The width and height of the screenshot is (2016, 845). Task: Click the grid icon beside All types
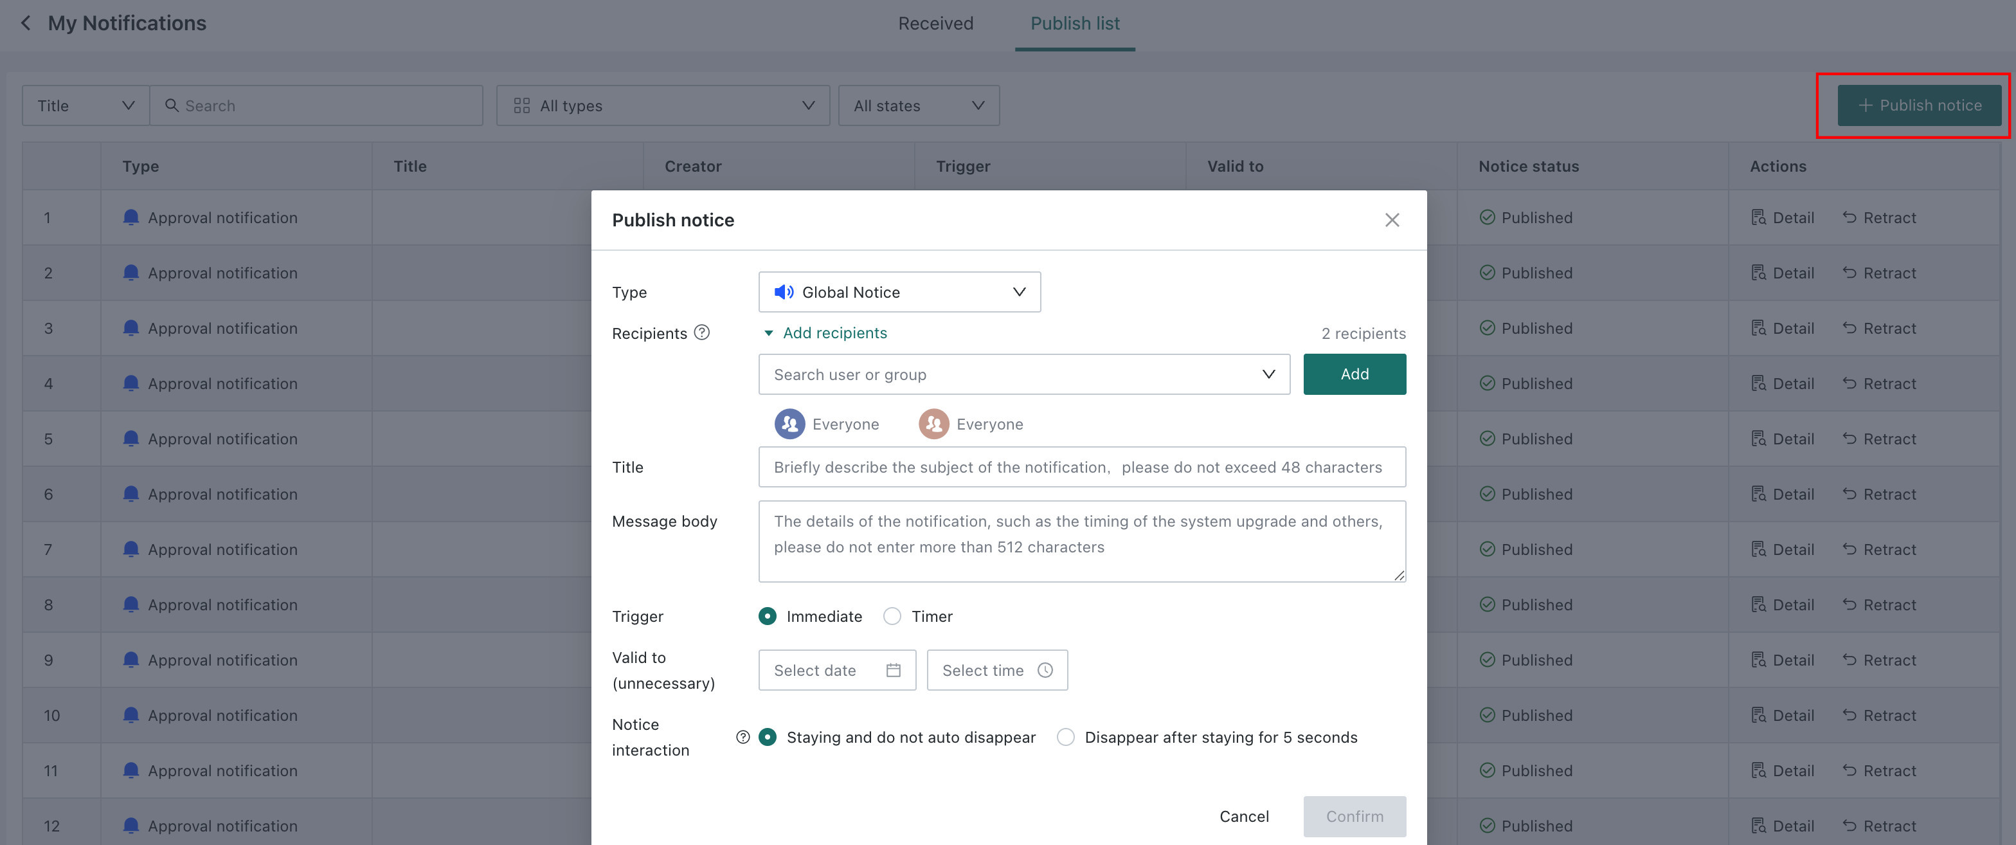click(x=521, y=105)
